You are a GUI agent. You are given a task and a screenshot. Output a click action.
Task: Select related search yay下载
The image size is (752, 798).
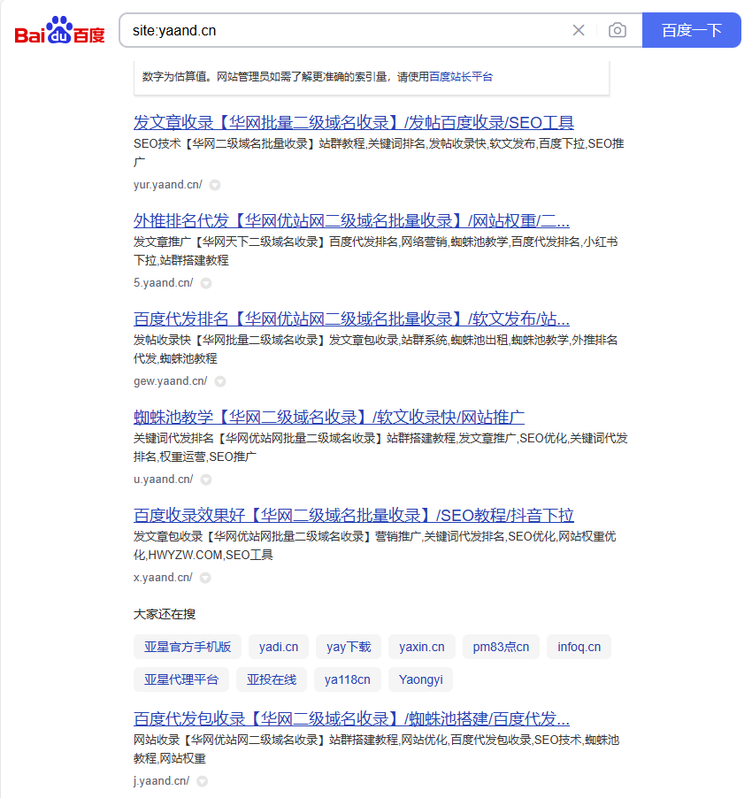point(349,647)
